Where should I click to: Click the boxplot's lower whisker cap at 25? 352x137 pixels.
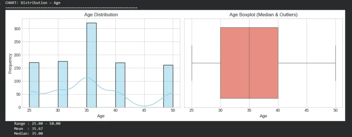[192, 63]
